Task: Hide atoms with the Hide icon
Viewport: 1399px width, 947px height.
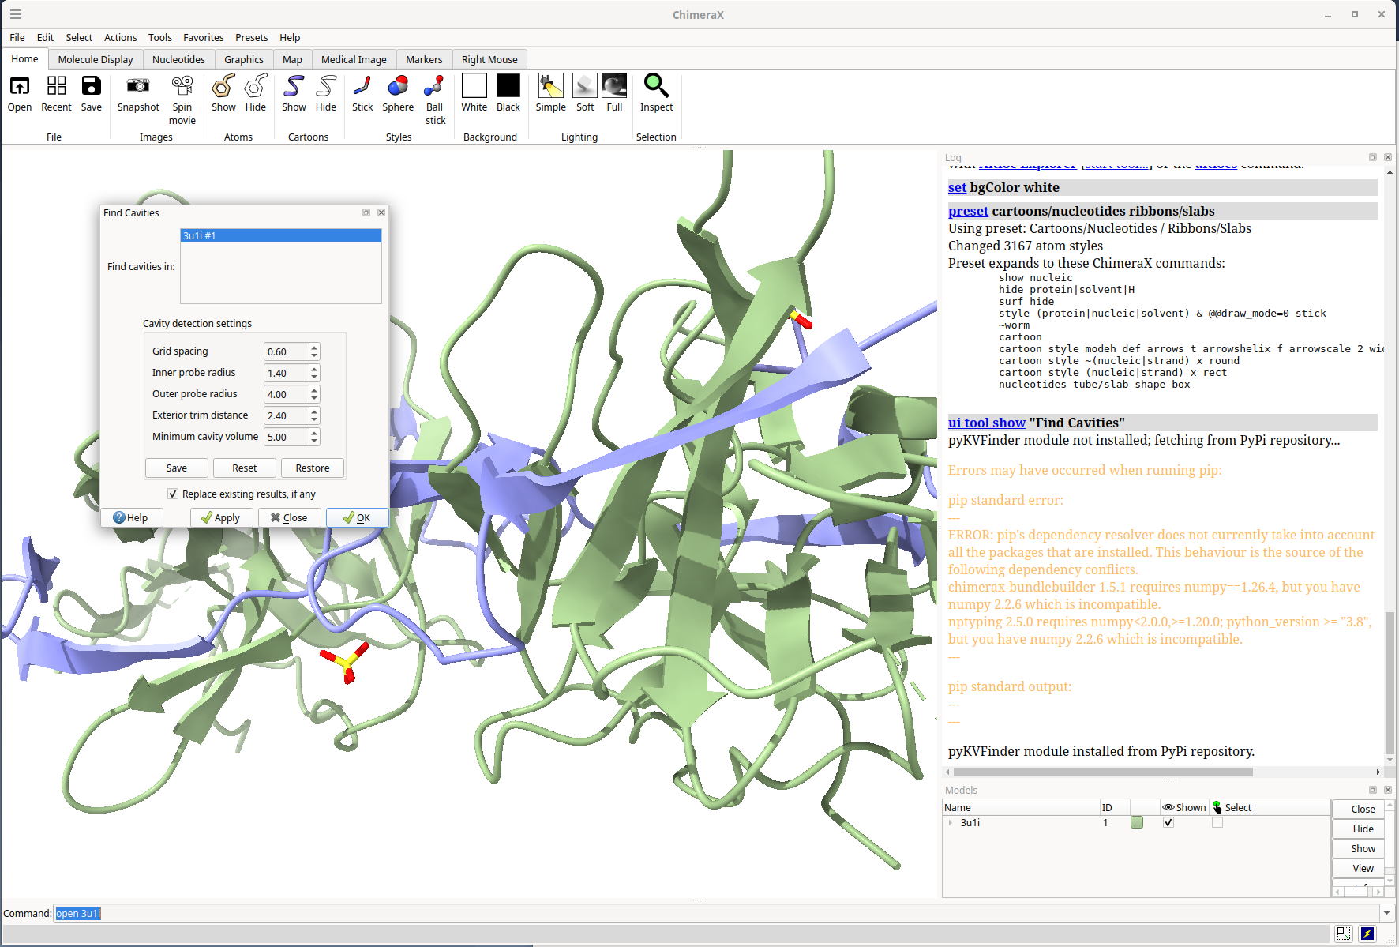Action: 256,85
